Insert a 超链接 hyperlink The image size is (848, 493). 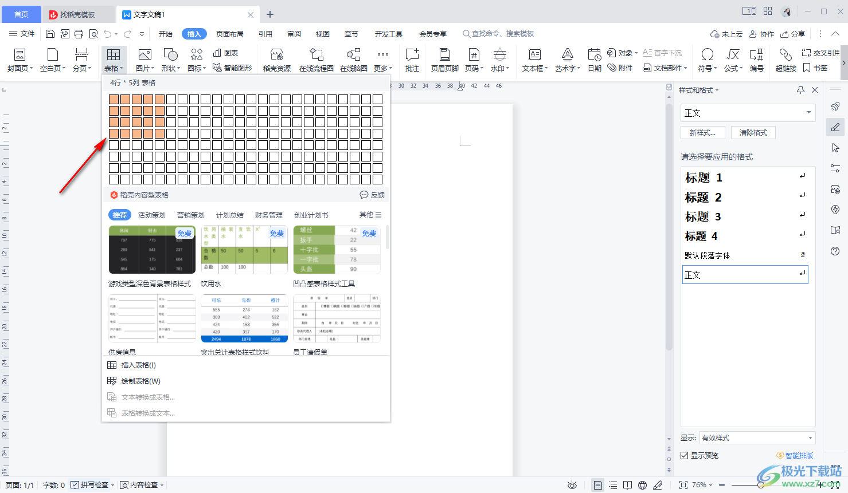click(786, 60)
